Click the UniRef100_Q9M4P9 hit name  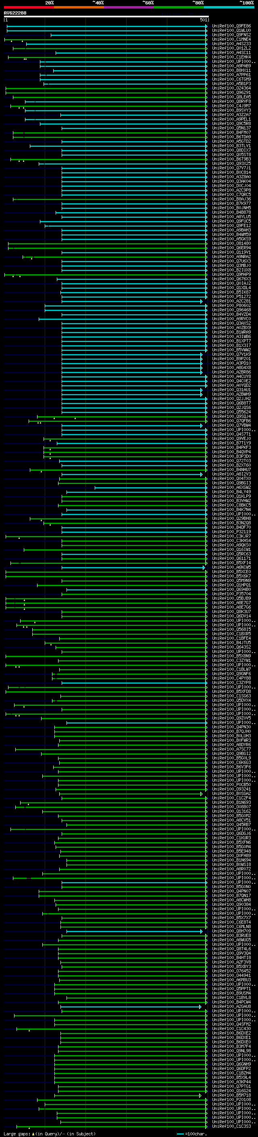click(231, 275)
